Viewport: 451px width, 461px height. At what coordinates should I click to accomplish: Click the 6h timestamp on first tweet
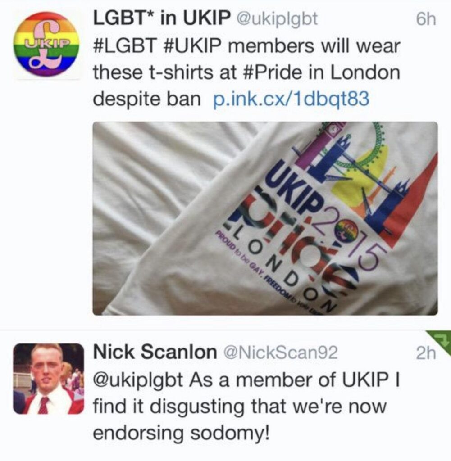pyautogui.click(x=426, y=19)
